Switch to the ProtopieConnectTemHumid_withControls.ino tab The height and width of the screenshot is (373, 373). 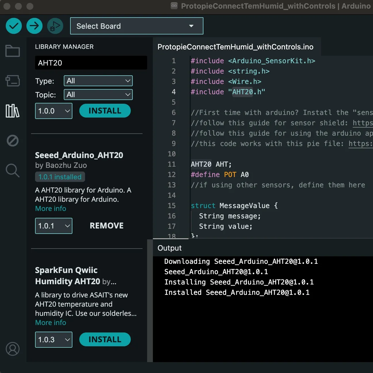(x=235, y=47)
